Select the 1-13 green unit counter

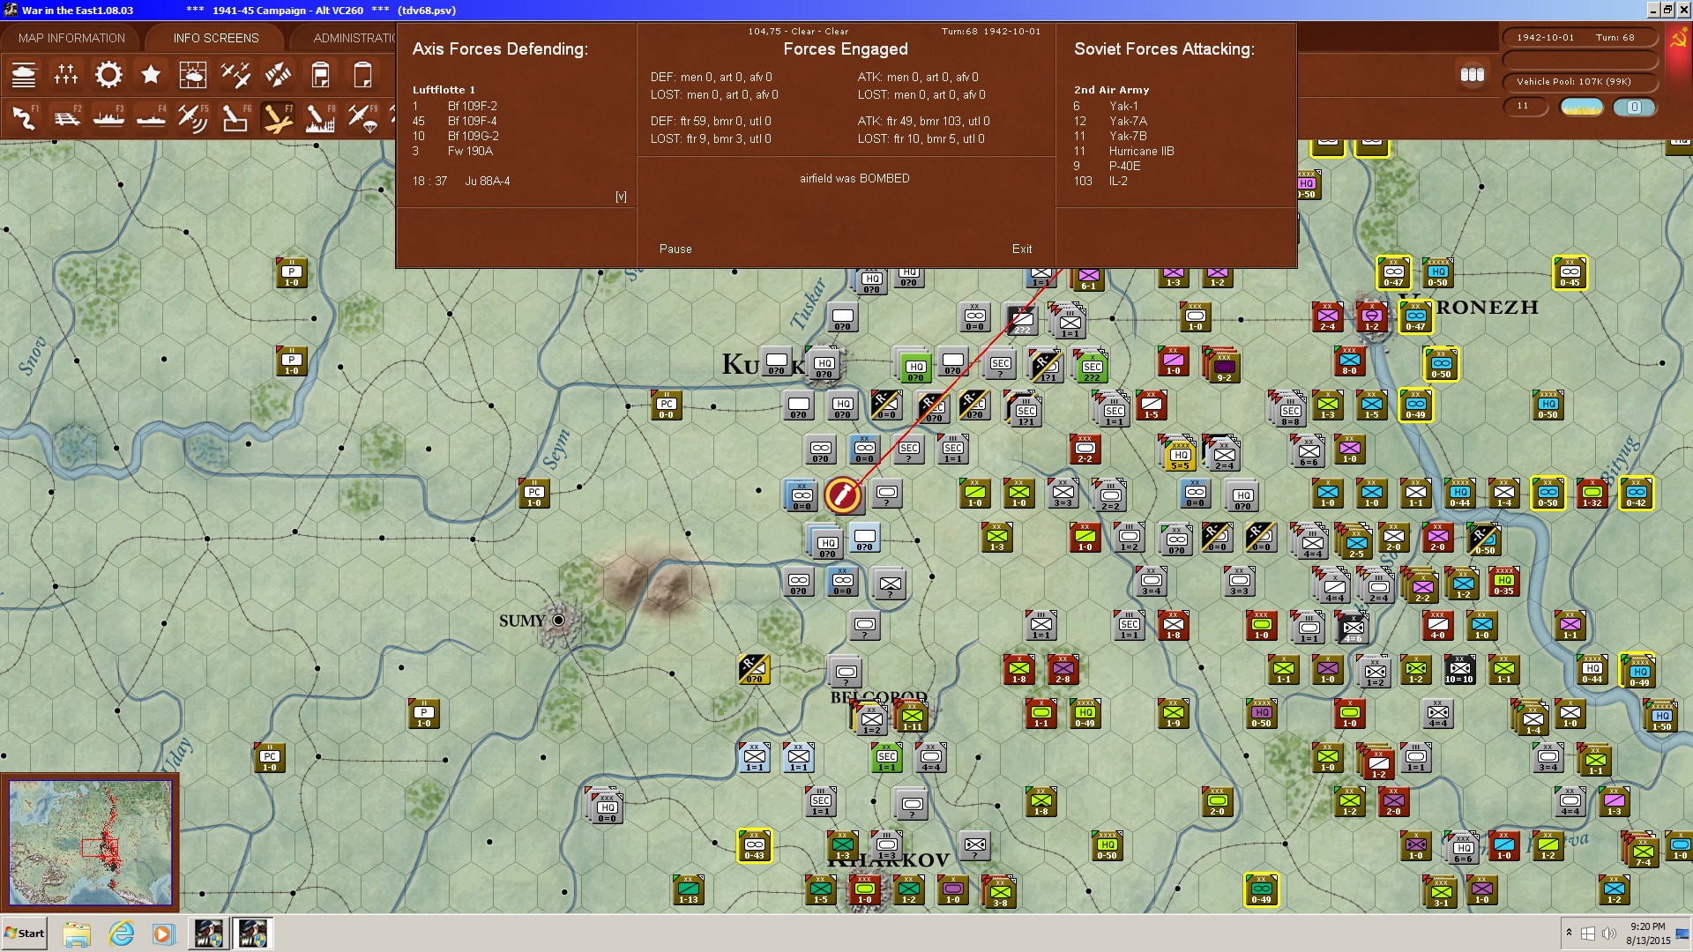tap(688, 890)
